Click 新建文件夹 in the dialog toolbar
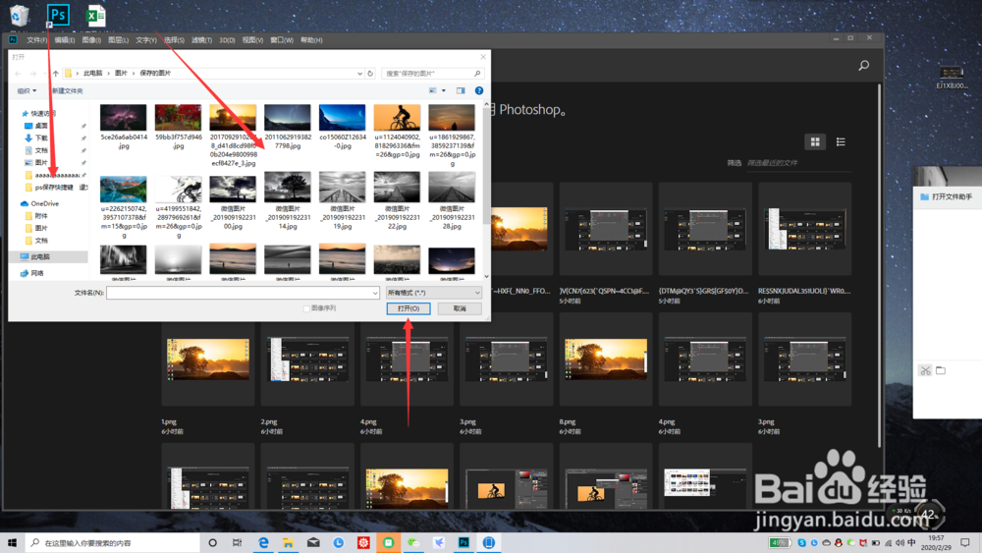 point(67,90)
